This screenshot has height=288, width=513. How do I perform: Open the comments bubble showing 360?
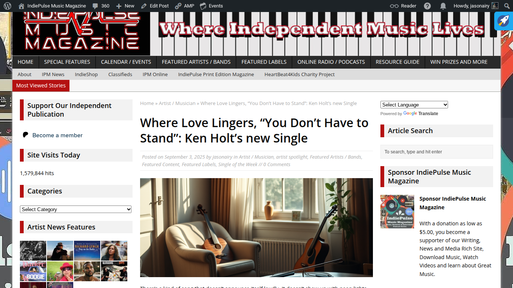[95, 6]
